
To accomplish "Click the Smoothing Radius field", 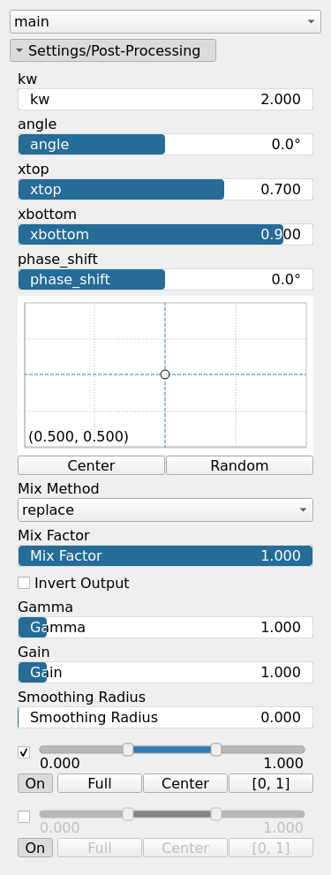I will point(165,717).
